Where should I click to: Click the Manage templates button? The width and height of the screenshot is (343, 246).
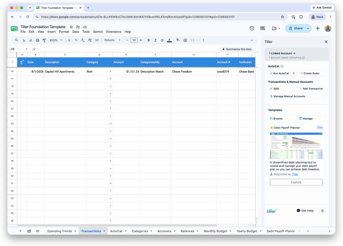coord(311,118)
